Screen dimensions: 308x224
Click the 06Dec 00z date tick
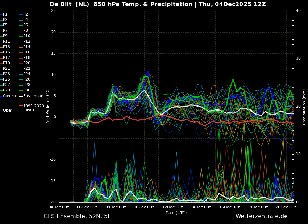click(x=88, y=207)
